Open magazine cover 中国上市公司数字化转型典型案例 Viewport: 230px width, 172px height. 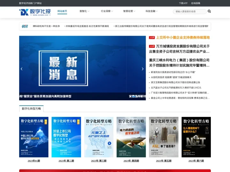(x=34, y=137)
